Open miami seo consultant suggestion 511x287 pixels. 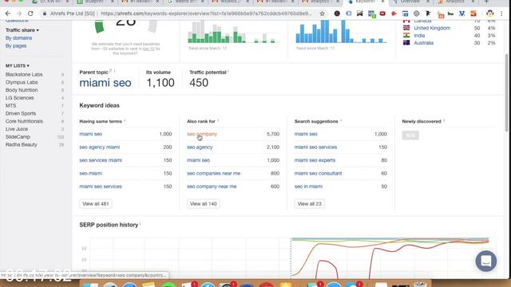pos(318,173)
